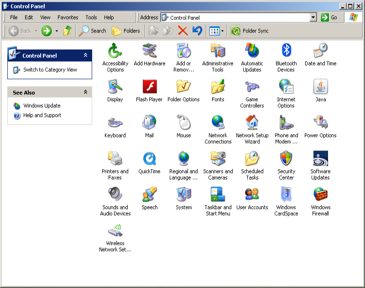Open the Help menu
Screen dimensions: 365x288
pos(109,17)
